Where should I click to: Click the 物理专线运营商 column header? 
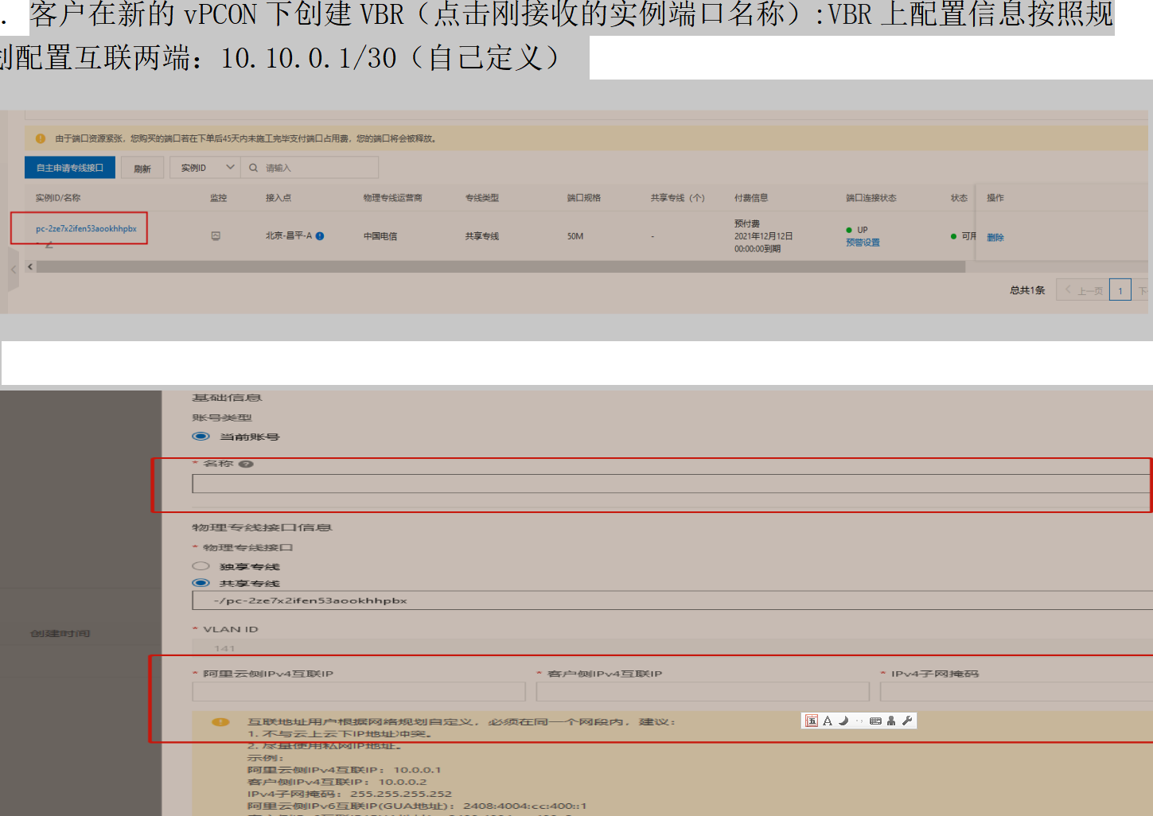393,198
